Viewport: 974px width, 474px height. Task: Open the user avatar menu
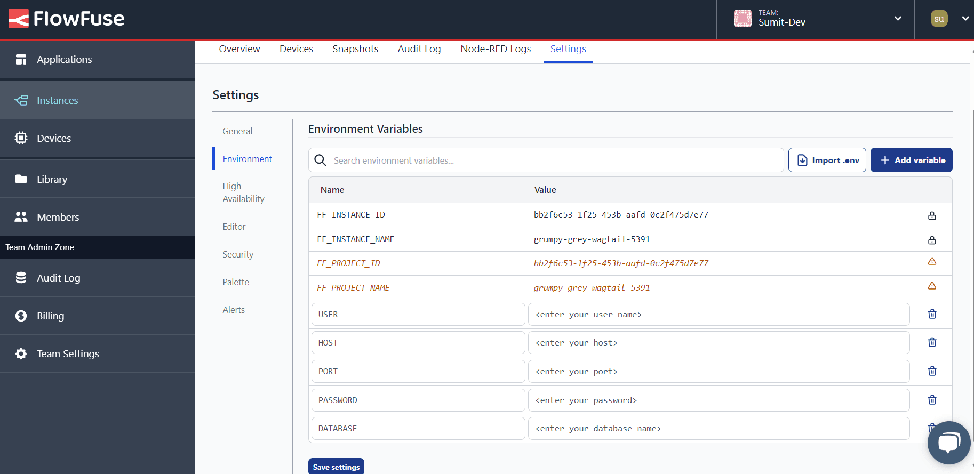pos(939,19)
